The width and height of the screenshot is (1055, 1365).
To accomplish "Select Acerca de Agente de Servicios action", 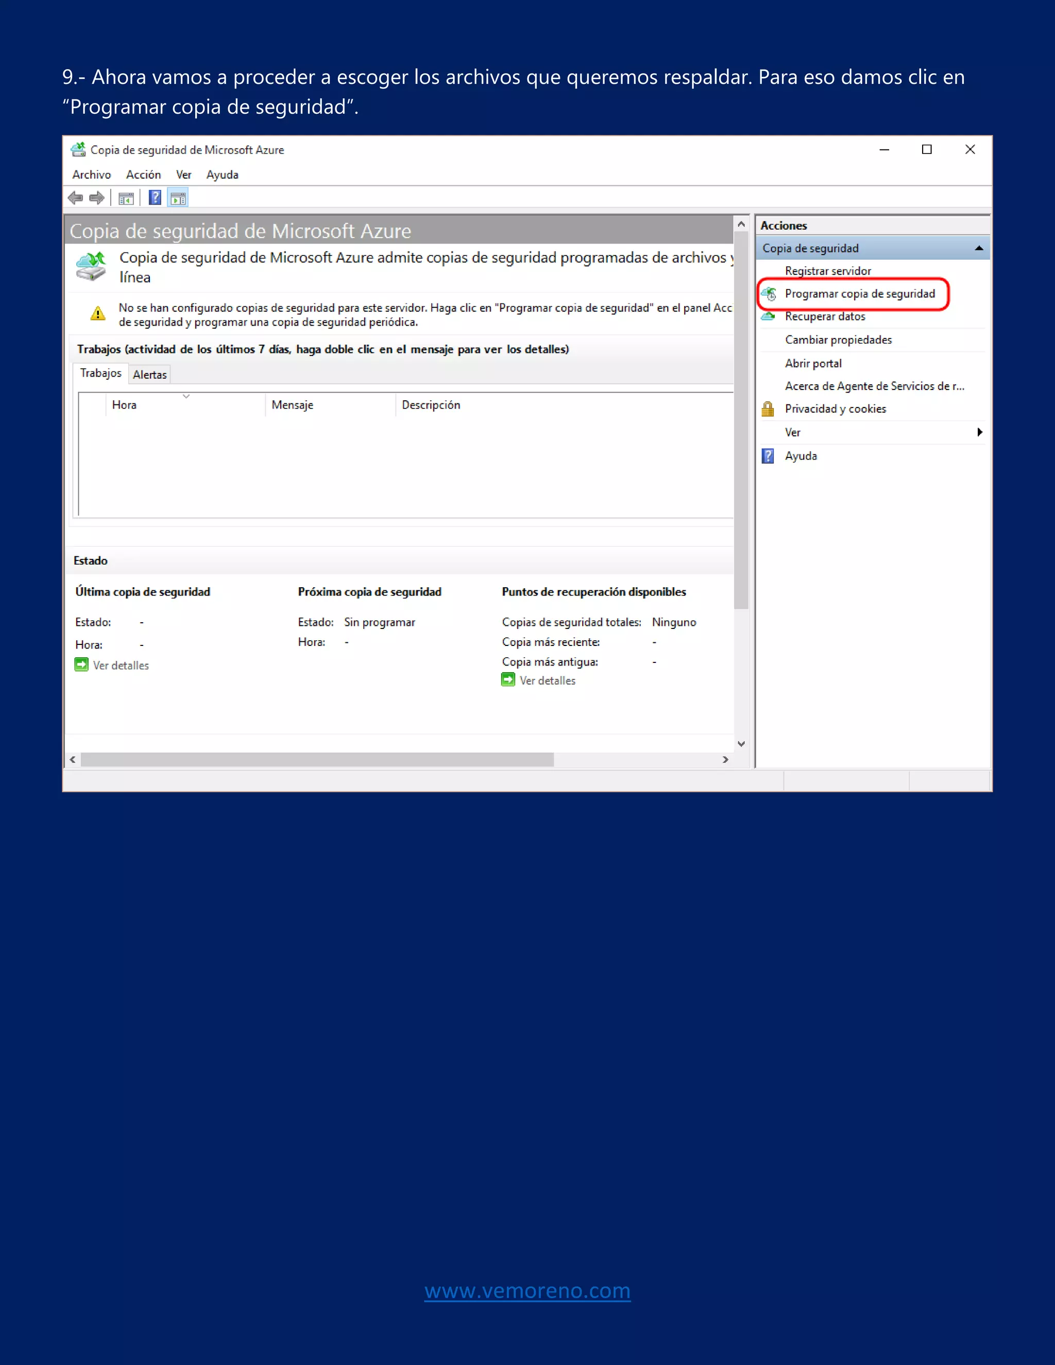I will (x=874, y=386).
